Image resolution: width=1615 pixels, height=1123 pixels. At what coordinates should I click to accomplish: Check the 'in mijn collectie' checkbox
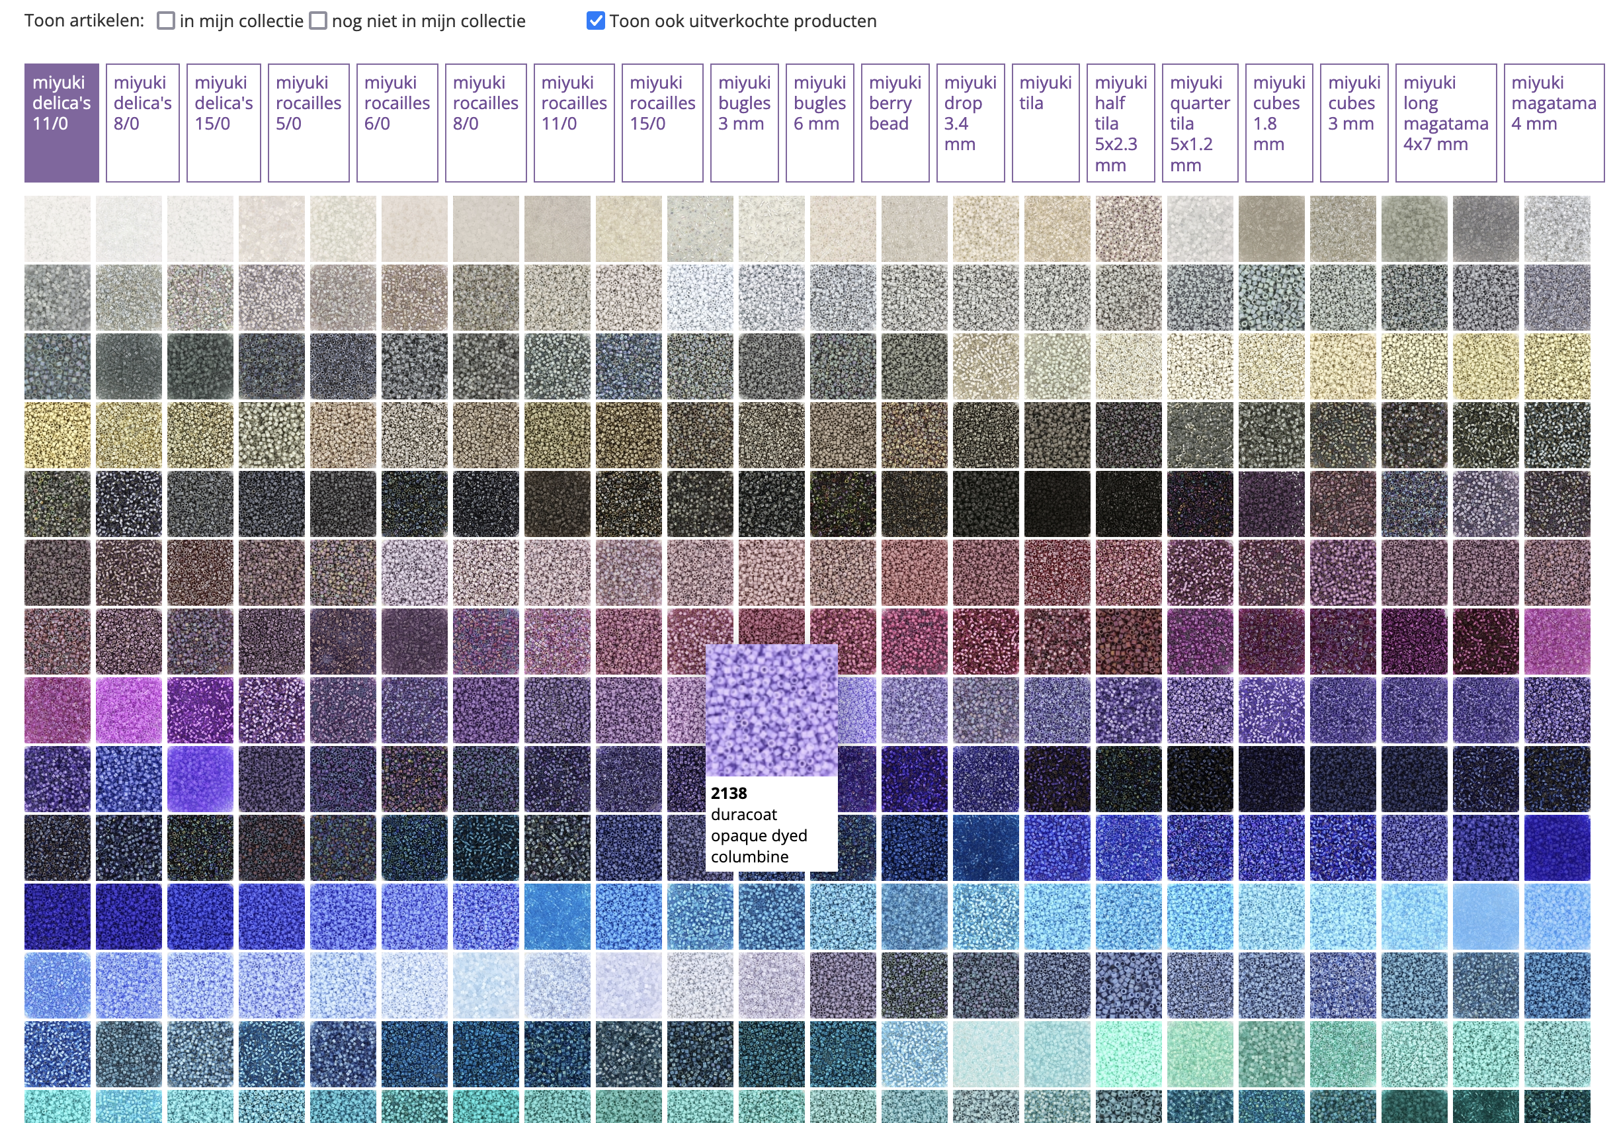click(166, 21)
